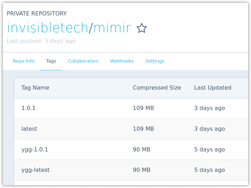Open the Repo Info tab
Screen dimensions: 251x188
tap(24, 61)
